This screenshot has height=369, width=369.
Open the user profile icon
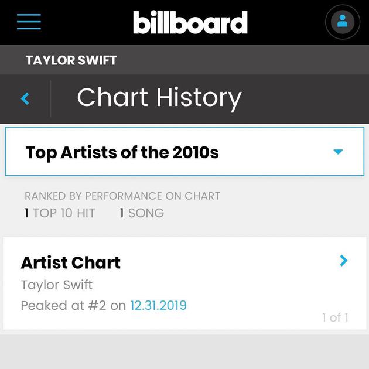(342, 22)
